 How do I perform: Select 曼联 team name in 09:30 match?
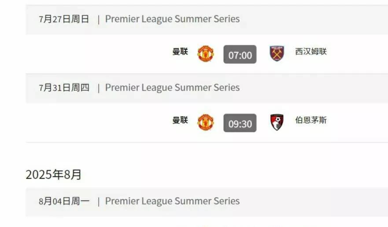[x=180, y=121]
